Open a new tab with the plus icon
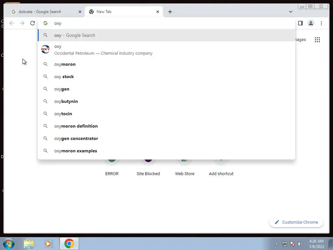333x250 pixels. (170, 12)
